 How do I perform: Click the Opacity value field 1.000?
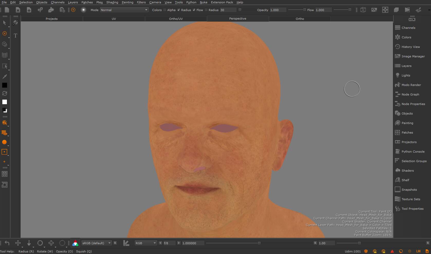278,10
